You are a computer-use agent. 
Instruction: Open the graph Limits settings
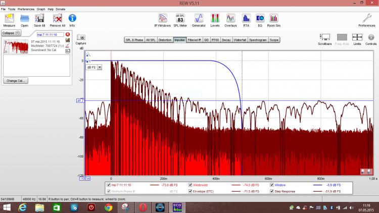tap(357, 37)
